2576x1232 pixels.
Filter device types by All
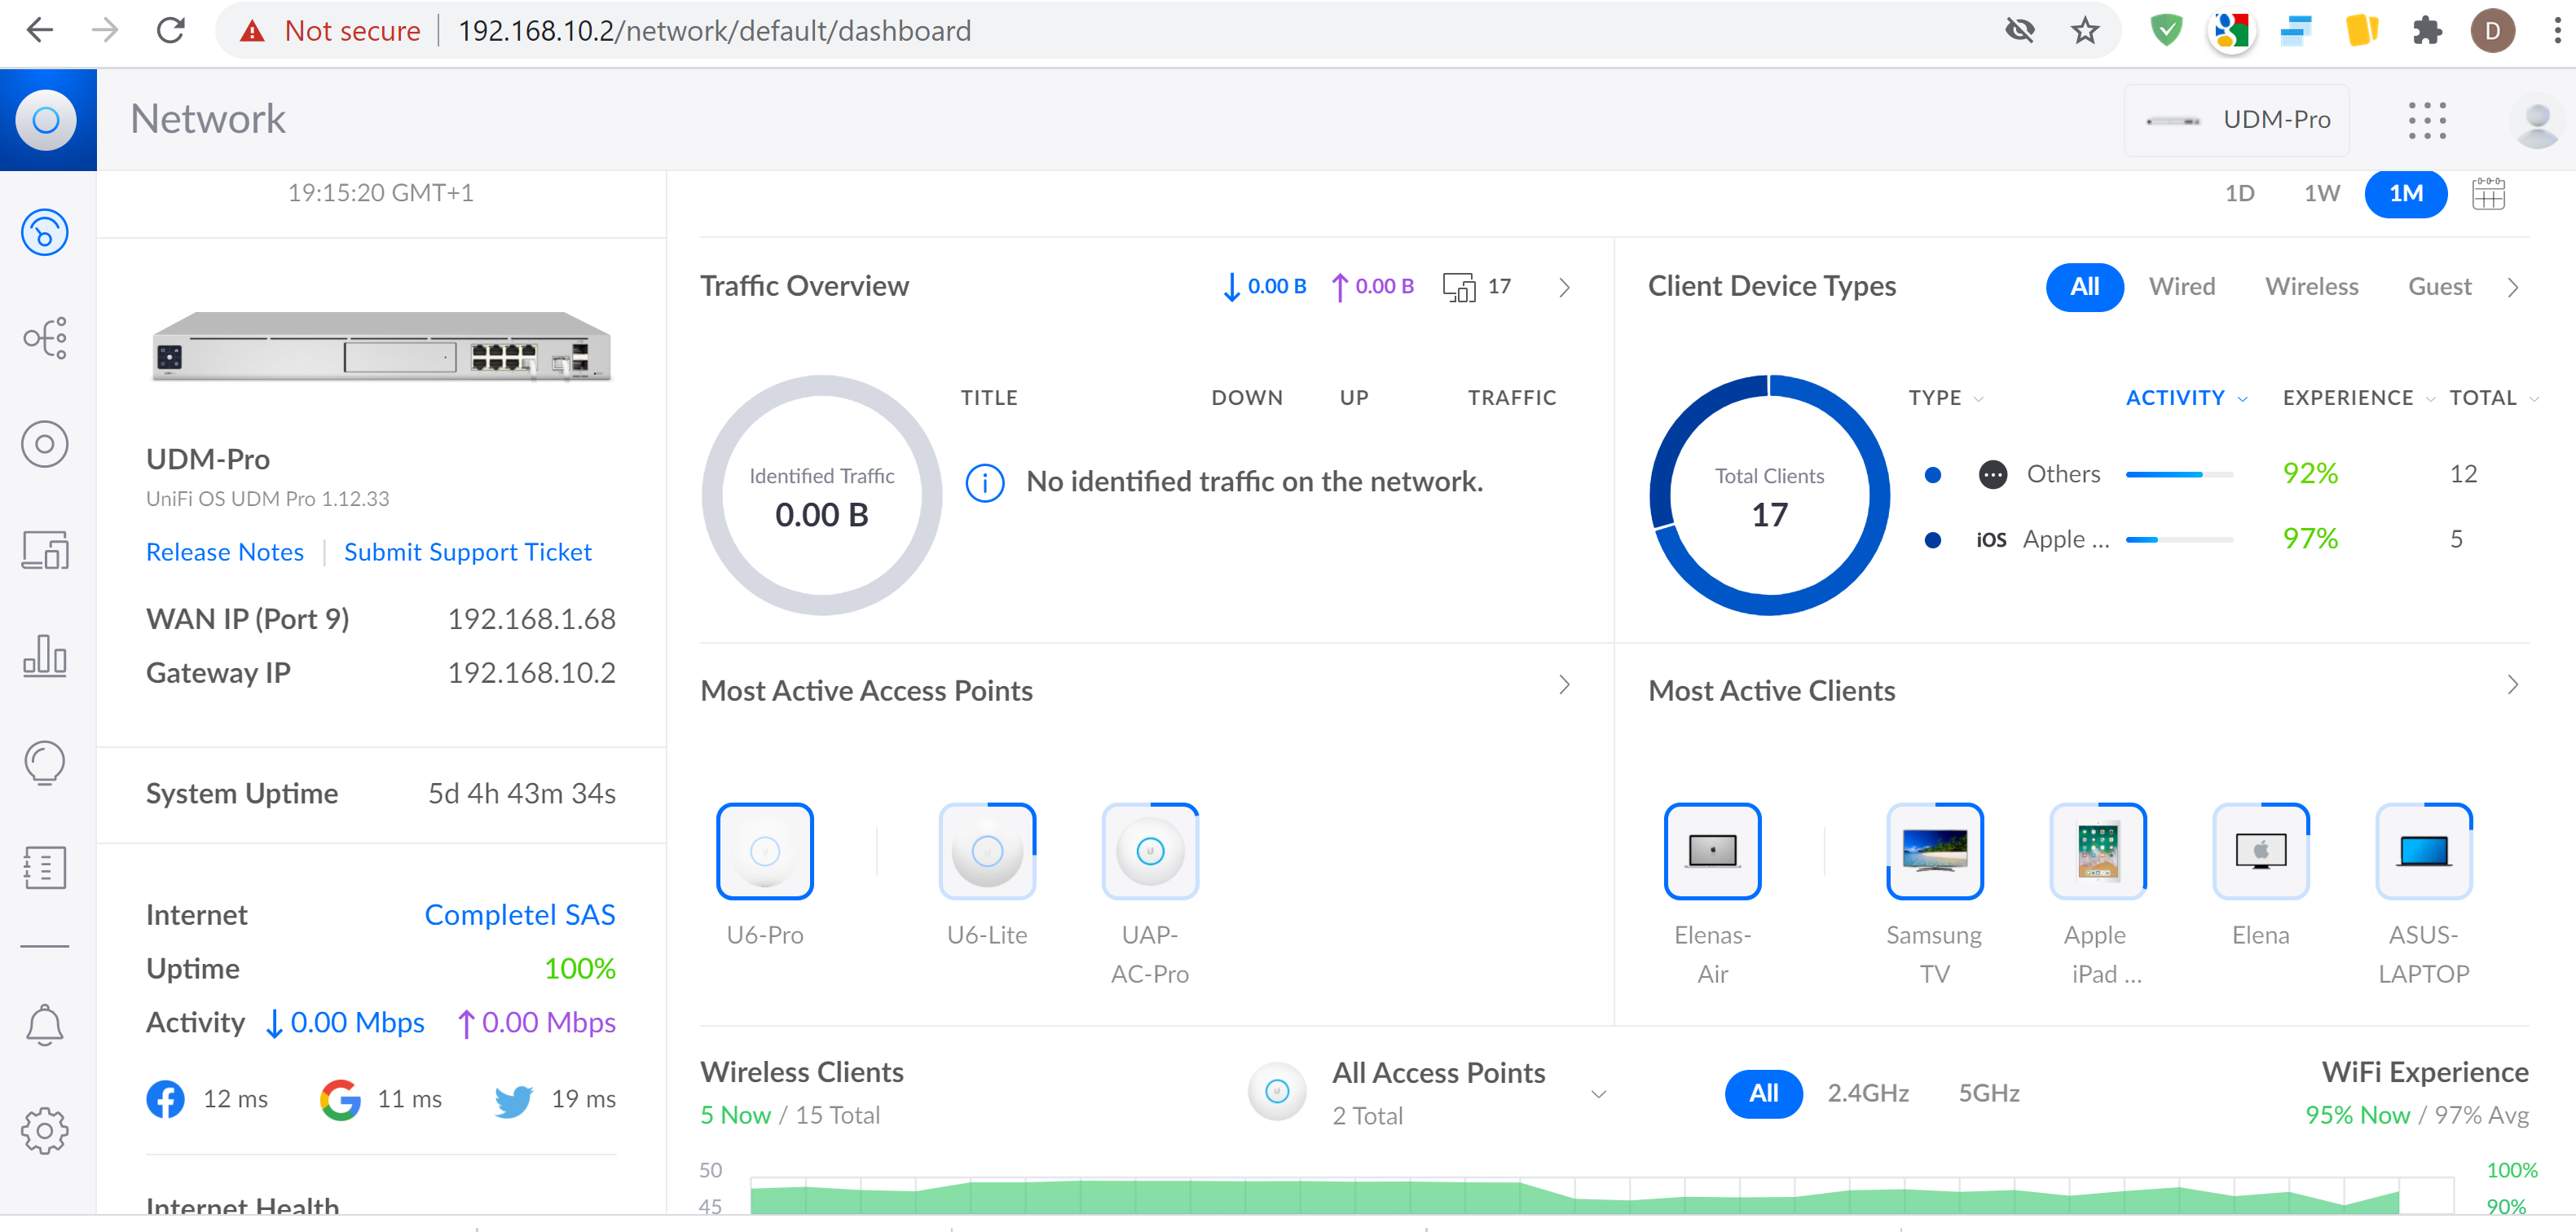pyautogui.click(x=2084, y=288)
